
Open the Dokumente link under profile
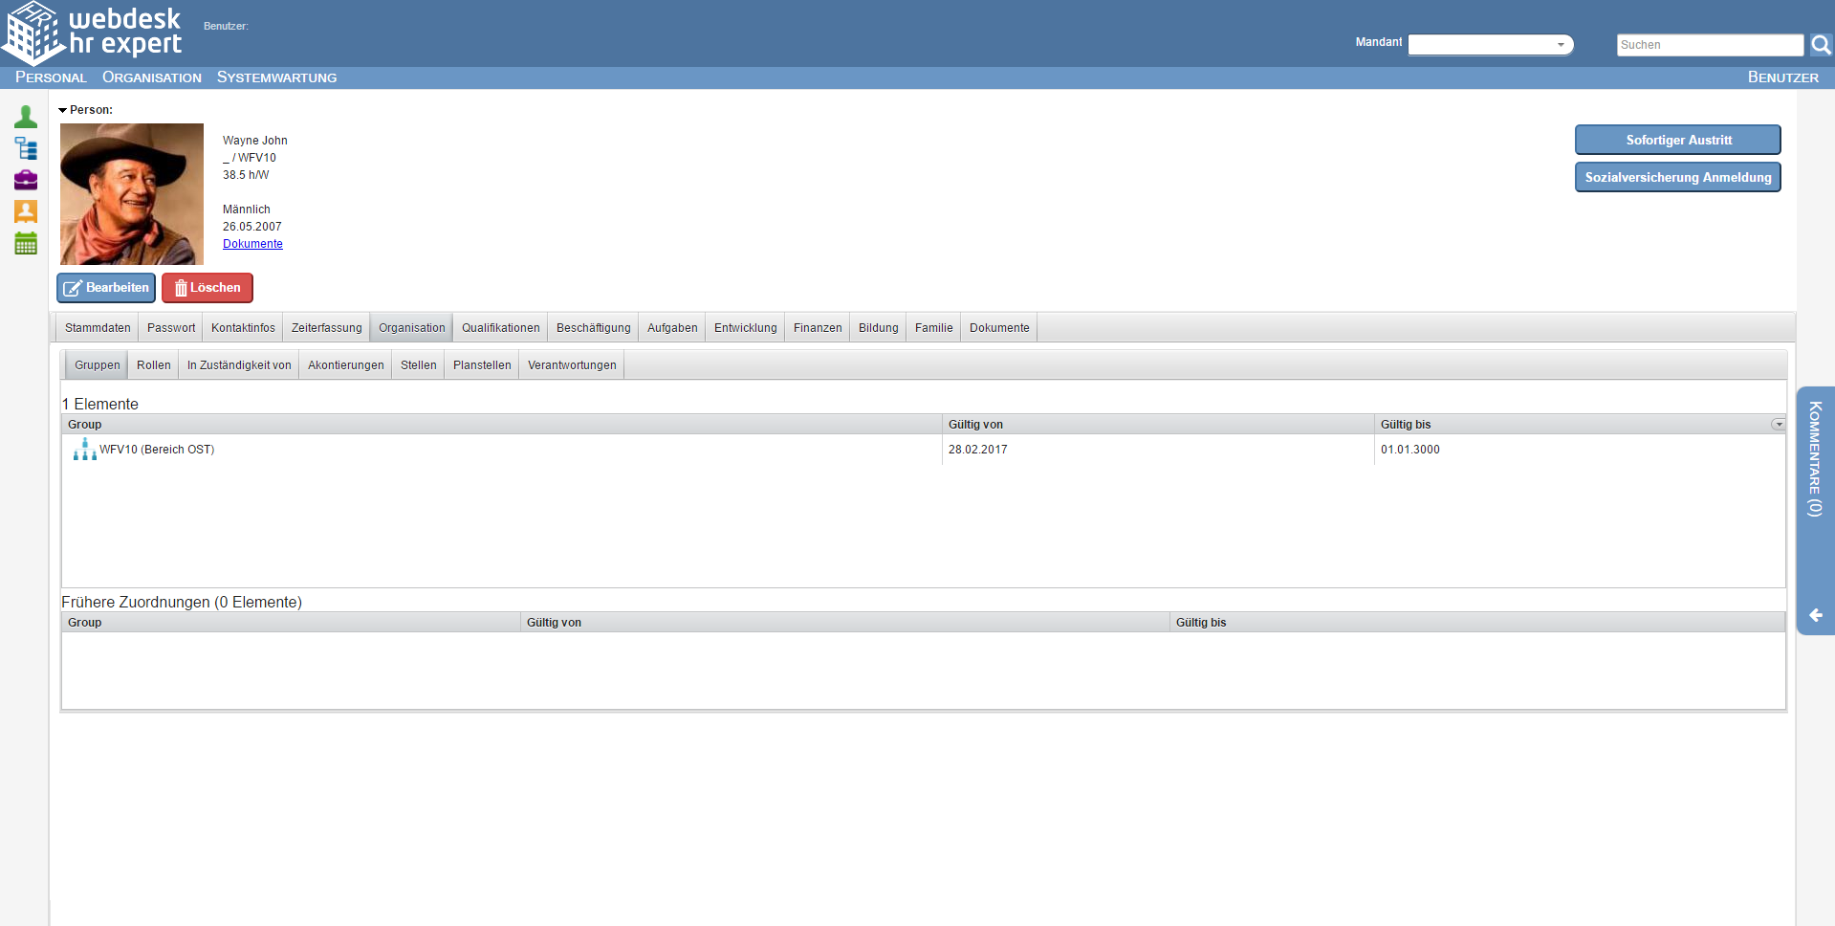[252, 244]
